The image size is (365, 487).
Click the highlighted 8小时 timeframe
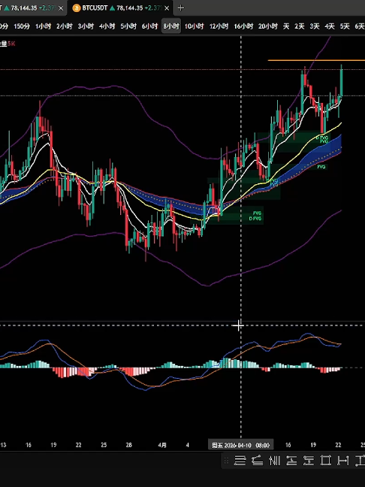(x=171, y=26)
